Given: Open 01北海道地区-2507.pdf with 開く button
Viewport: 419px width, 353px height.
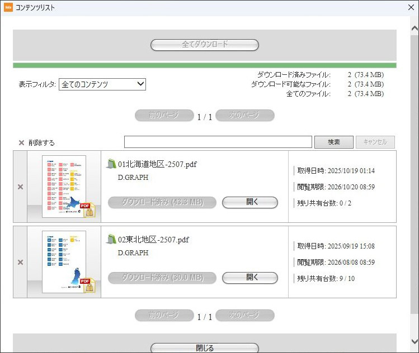Looking at the screenshot, I should coord(249,202).
